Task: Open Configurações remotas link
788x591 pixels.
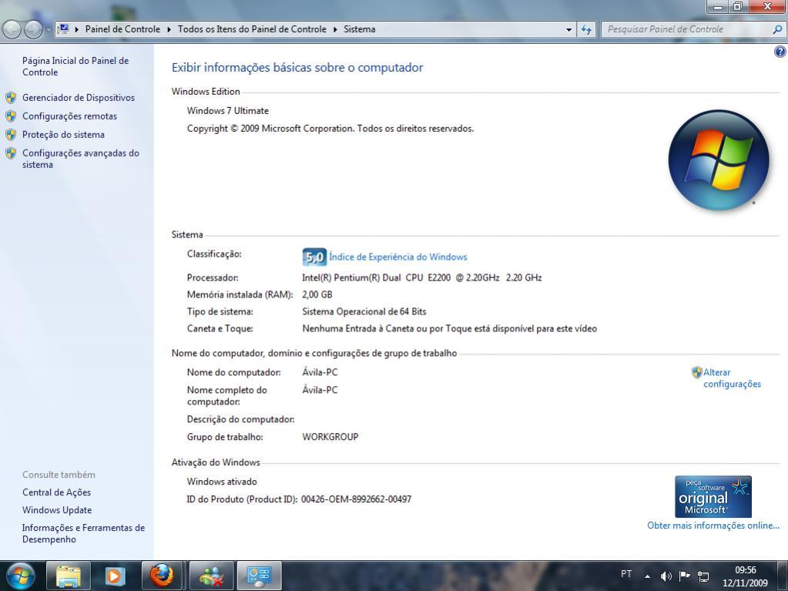Action: (x=69, y=116)
